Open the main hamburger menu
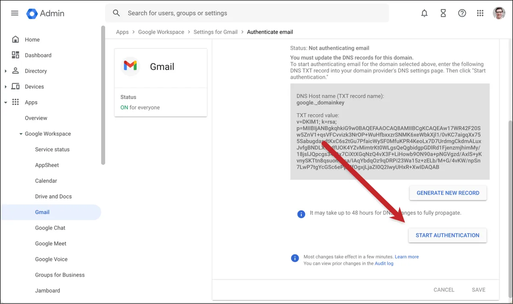 pos(15,13)
